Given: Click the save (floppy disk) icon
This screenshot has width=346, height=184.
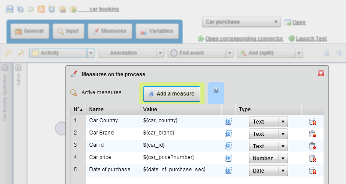Looking at the screenshot, I should click(9, 9).
